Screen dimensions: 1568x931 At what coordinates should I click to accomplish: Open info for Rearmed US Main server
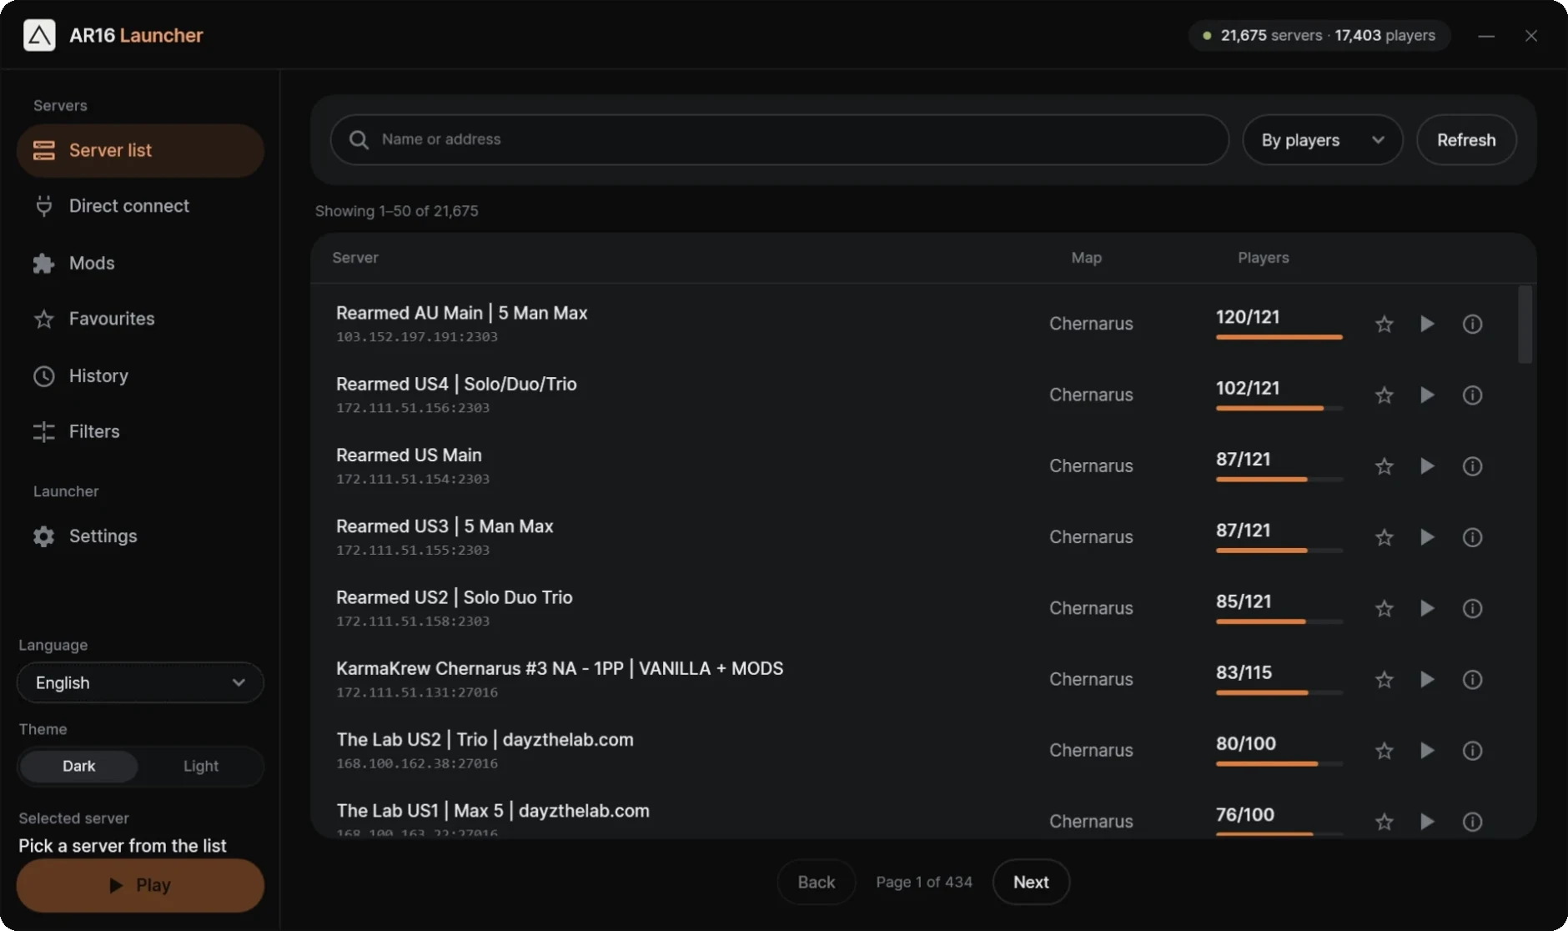point(1472,465)
